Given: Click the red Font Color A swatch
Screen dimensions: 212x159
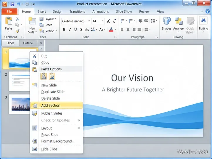Looking at the screenshot, I should pos(111,29).
